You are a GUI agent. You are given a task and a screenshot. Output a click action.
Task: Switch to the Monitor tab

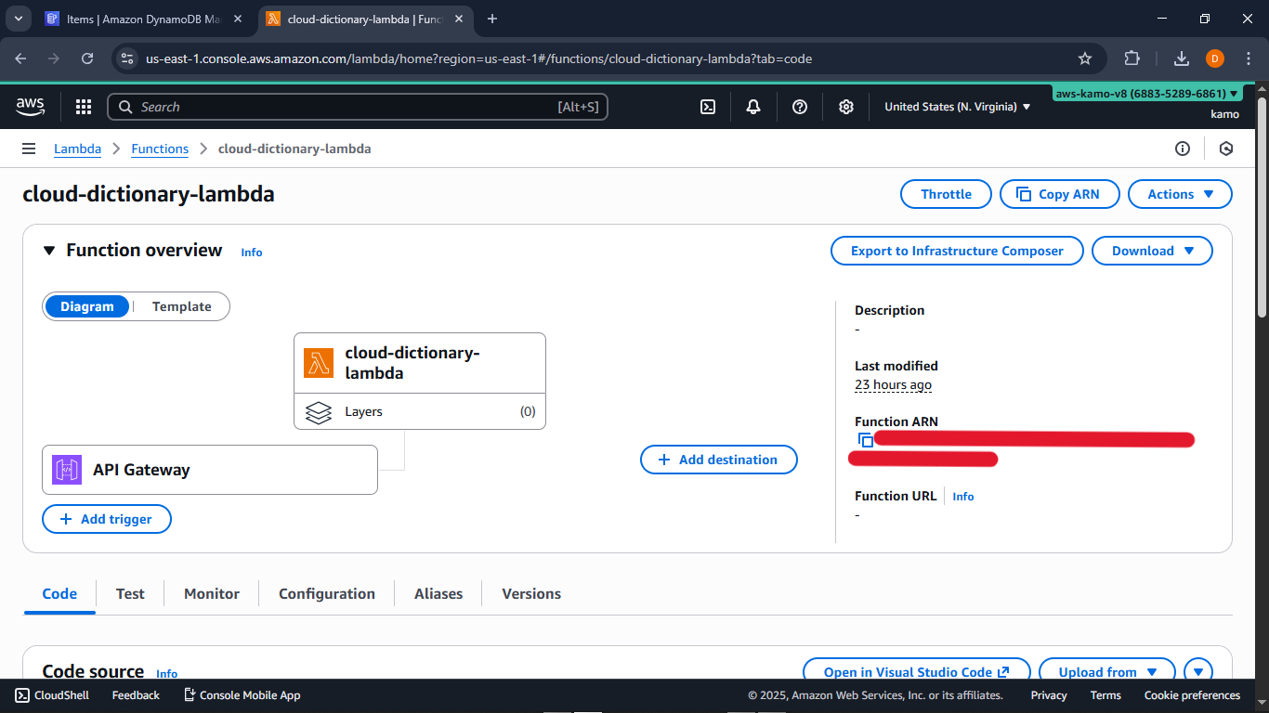pyautogui.click(x=211, y=593)
